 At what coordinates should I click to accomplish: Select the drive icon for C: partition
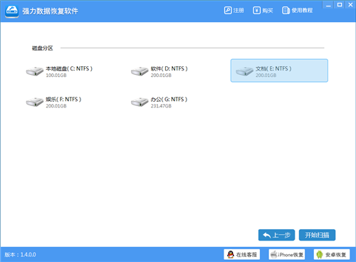click(35, 71)
